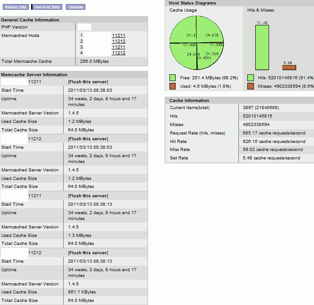Flush the server using 861.1 KBytes
This screenshot has width=314, height=305.
point(88,253)
